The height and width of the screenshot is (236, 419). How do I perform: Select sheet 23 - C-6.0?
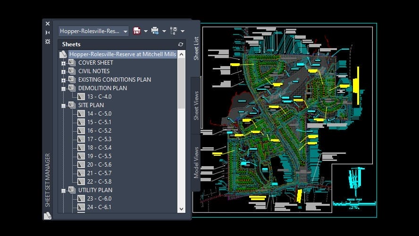tap(100, 199)
